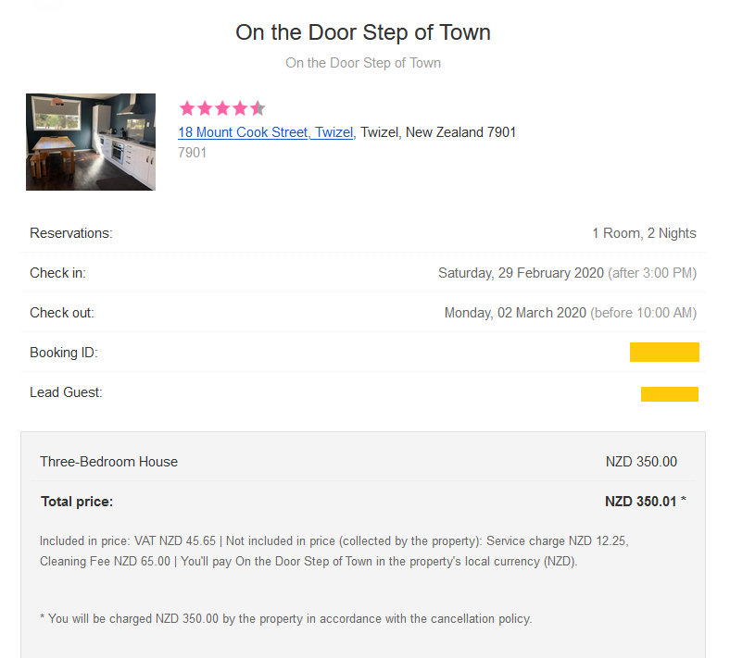
Task: Click the second pink rating star
Action: coord(206,108)
